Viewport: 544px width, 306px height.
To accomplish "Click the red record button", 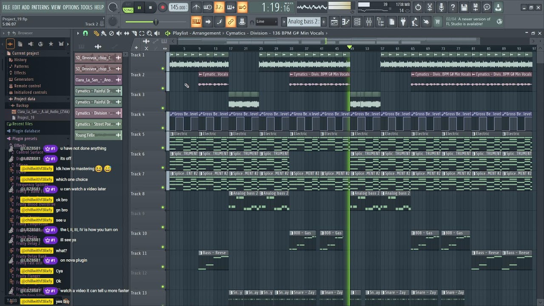I will 162,7.
